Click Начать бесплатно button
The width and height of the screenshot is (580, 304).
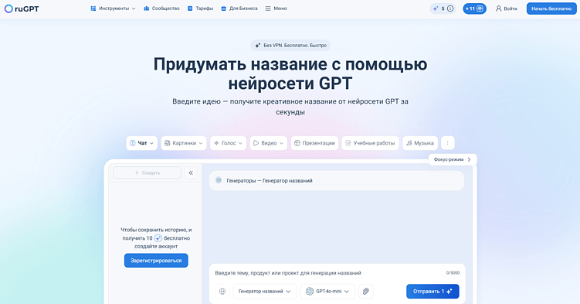pyautogui.click(x=551, y=9)
